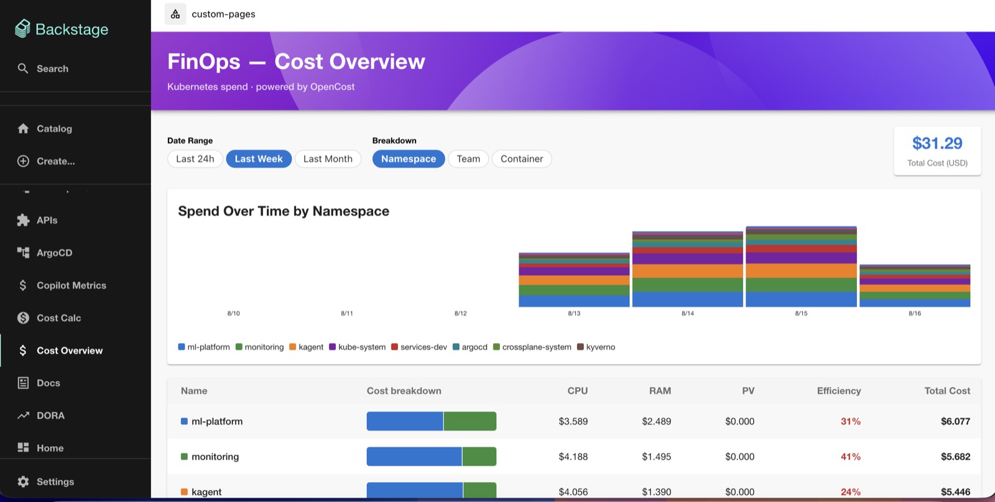Viewport: 995px width, 502px height.
Task: Click the kagent legend swatch
Action: 292,347
